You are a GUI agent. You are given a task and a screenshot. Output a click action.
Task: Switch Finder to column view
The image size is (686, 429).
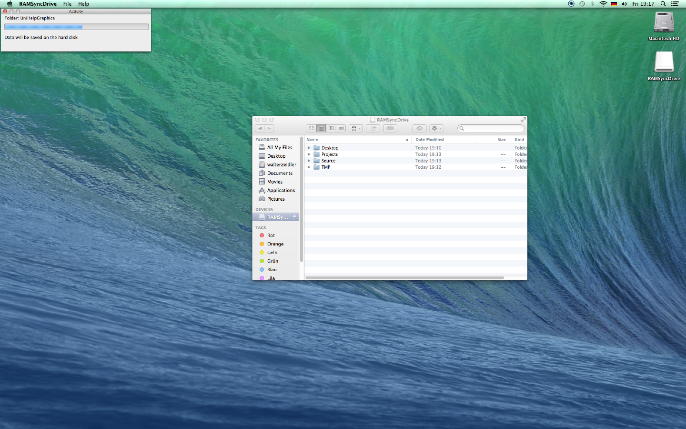(331, 128)
